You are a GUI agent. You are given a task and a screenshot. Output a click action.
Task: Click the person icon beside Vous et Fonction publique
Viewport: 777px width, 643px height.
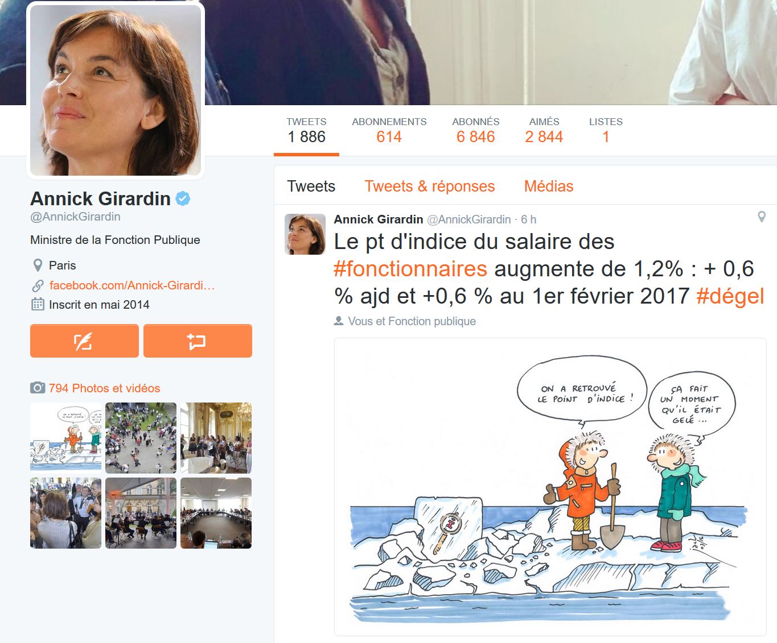[339, 321]
